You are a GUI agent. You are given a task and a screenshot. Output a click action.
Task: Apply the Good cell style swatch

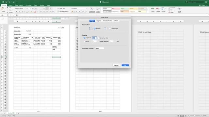(x=125, y=8)
